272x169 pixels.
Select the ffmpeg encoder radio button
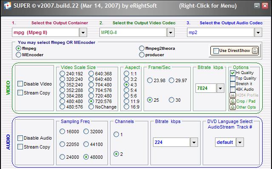tap(18, 49)
